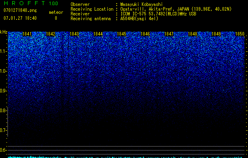This screenshot has width=248, height=158.
Task: Select the file name 0701271840.png
Action: click(x=20, y=10)
